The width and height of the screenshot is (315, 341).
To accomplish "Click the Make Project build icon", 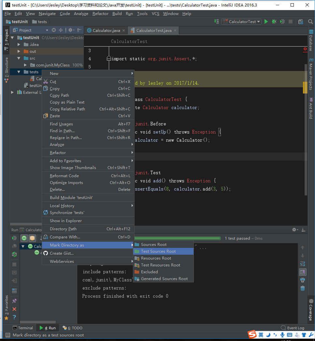I will (216, 21).
